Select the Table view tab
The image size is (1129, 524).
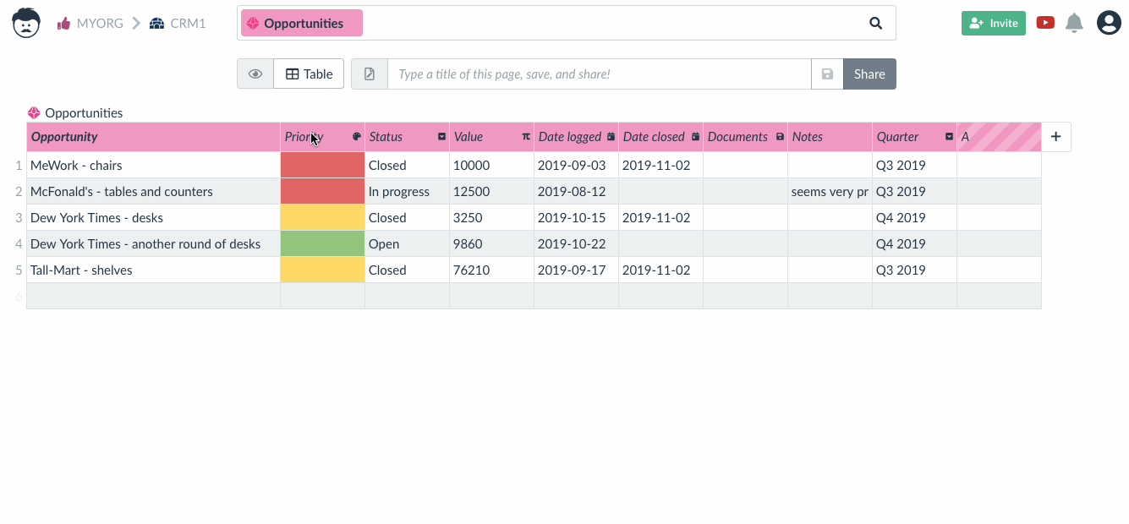(309, 74)
